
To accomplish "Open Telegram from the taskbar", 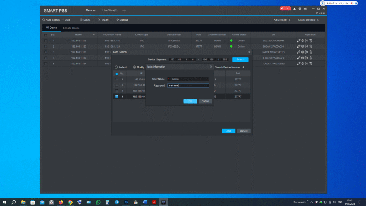I will coord(117,202).
